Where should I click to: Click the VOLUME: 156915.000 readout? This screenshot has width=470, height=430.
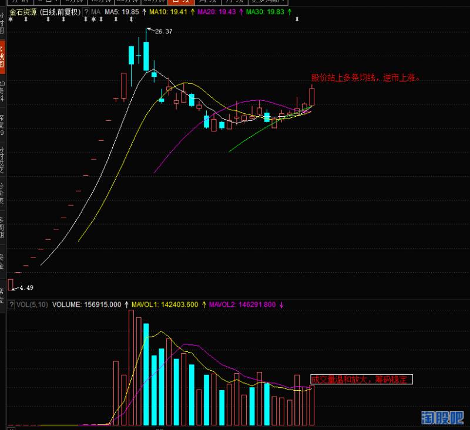coord(86,304)
